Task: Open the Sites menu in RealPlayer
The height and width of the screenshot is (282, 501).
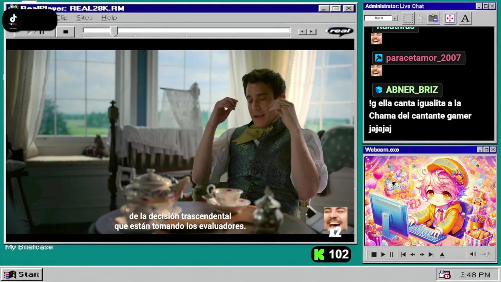Action: pyautogui.click(x=84, y=18)
